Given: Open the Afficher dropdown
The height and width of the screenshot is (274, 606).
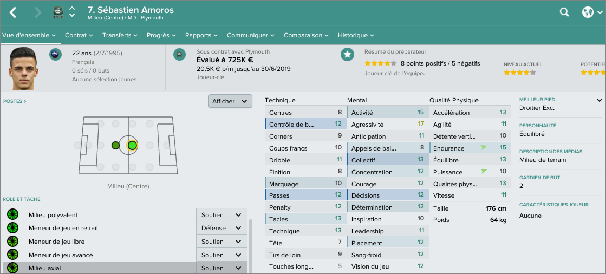Looking at the screenshot, I should tap(230, 101).
